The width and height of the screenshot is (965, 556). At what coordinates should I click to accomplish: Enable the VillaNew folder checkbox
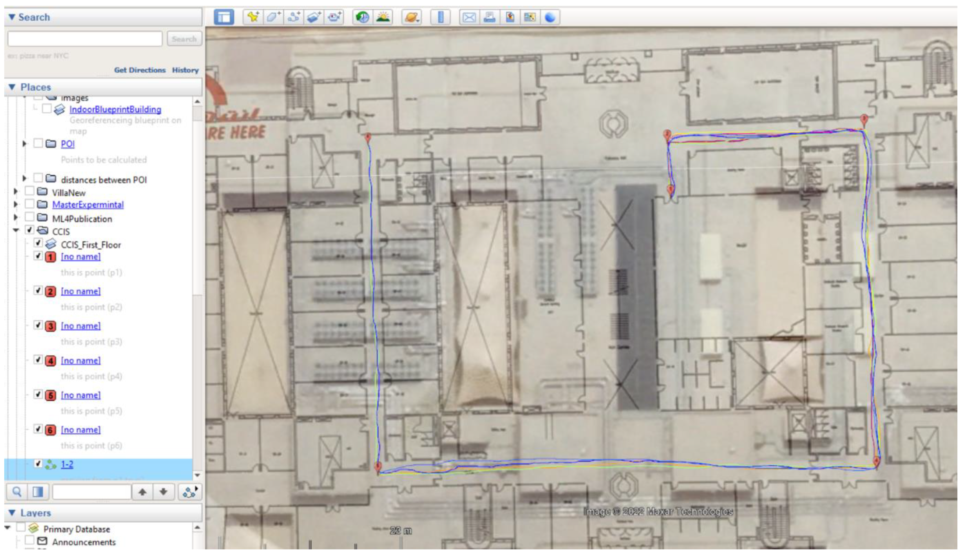(x=29, y=191)
